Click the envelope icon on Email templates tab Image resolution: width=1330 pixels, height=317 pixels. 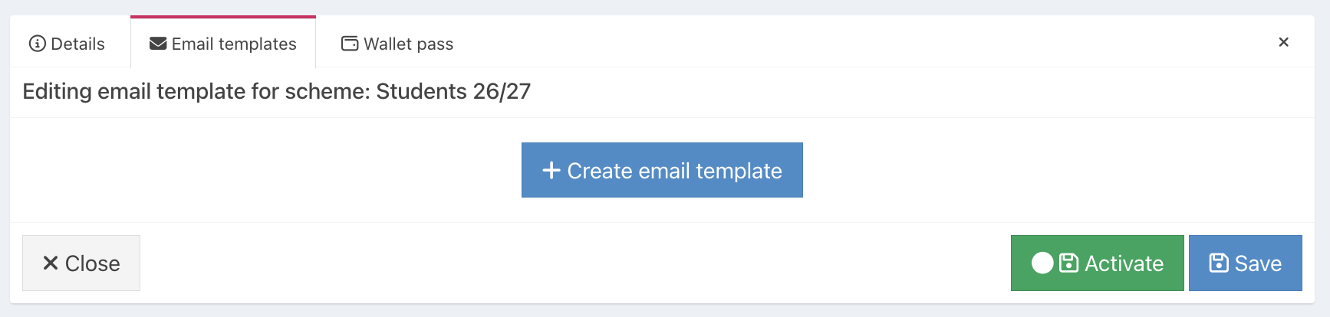coord(158,44)
